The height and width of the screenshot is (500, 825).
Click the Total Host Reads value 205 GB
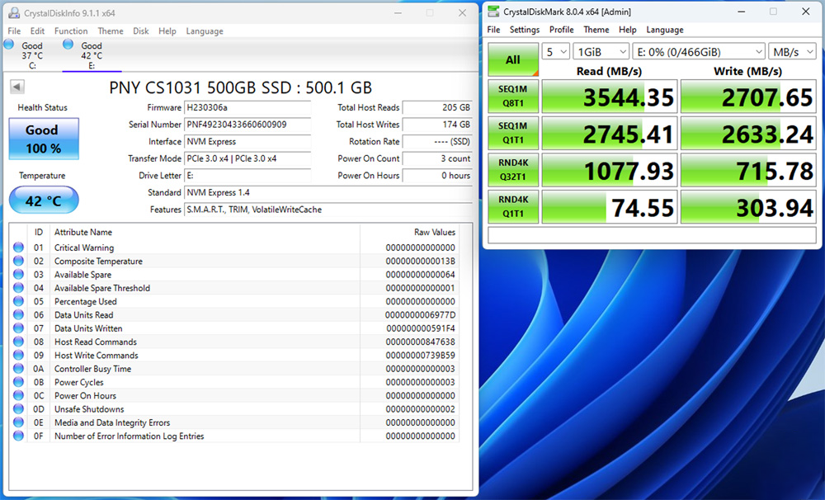pyautogui.click(x=437, y=107)
